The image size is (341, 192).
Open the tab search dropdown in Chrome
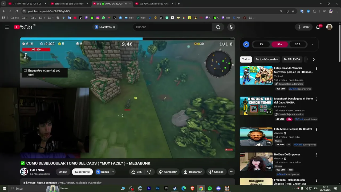3,4
